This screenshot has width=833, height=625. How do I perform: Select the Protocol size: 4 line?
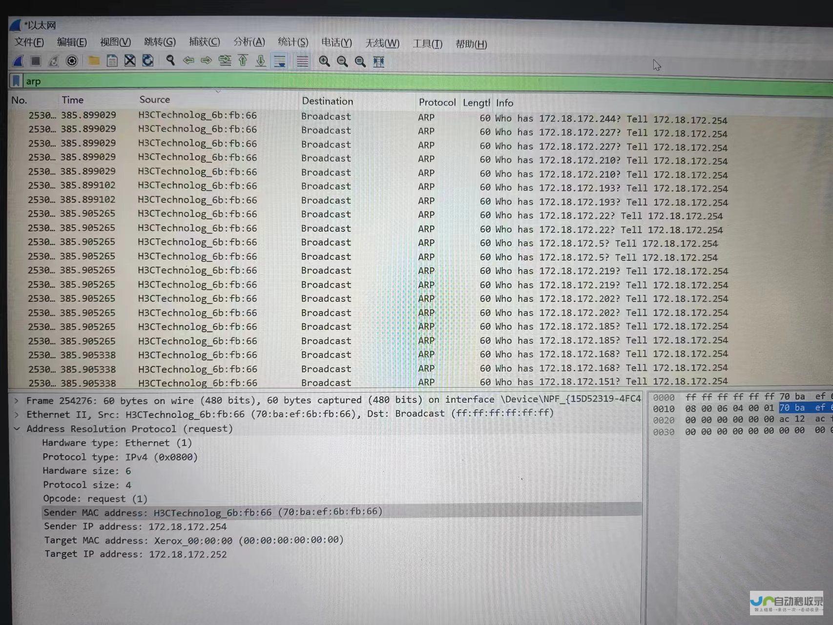[87, 485]
